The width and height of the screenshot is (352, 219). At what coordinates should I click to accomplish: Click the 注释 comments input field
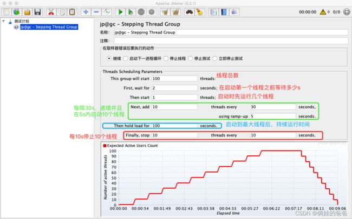pos(231,40)
